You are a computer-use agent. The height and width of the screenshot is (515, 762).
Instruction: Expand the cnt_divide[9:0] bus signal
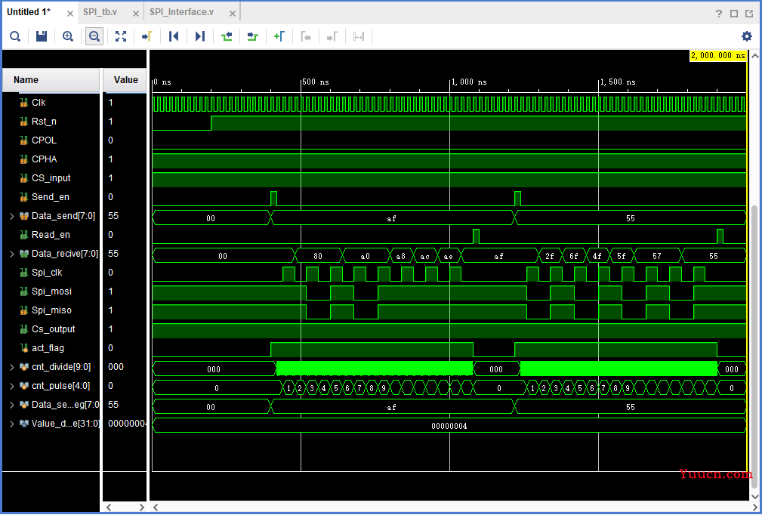coord(11,367)
